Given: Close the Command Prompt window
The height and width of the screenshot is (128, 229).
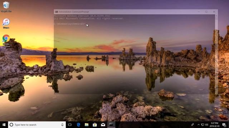Looking at the screenshot, I should pos(214,12).
